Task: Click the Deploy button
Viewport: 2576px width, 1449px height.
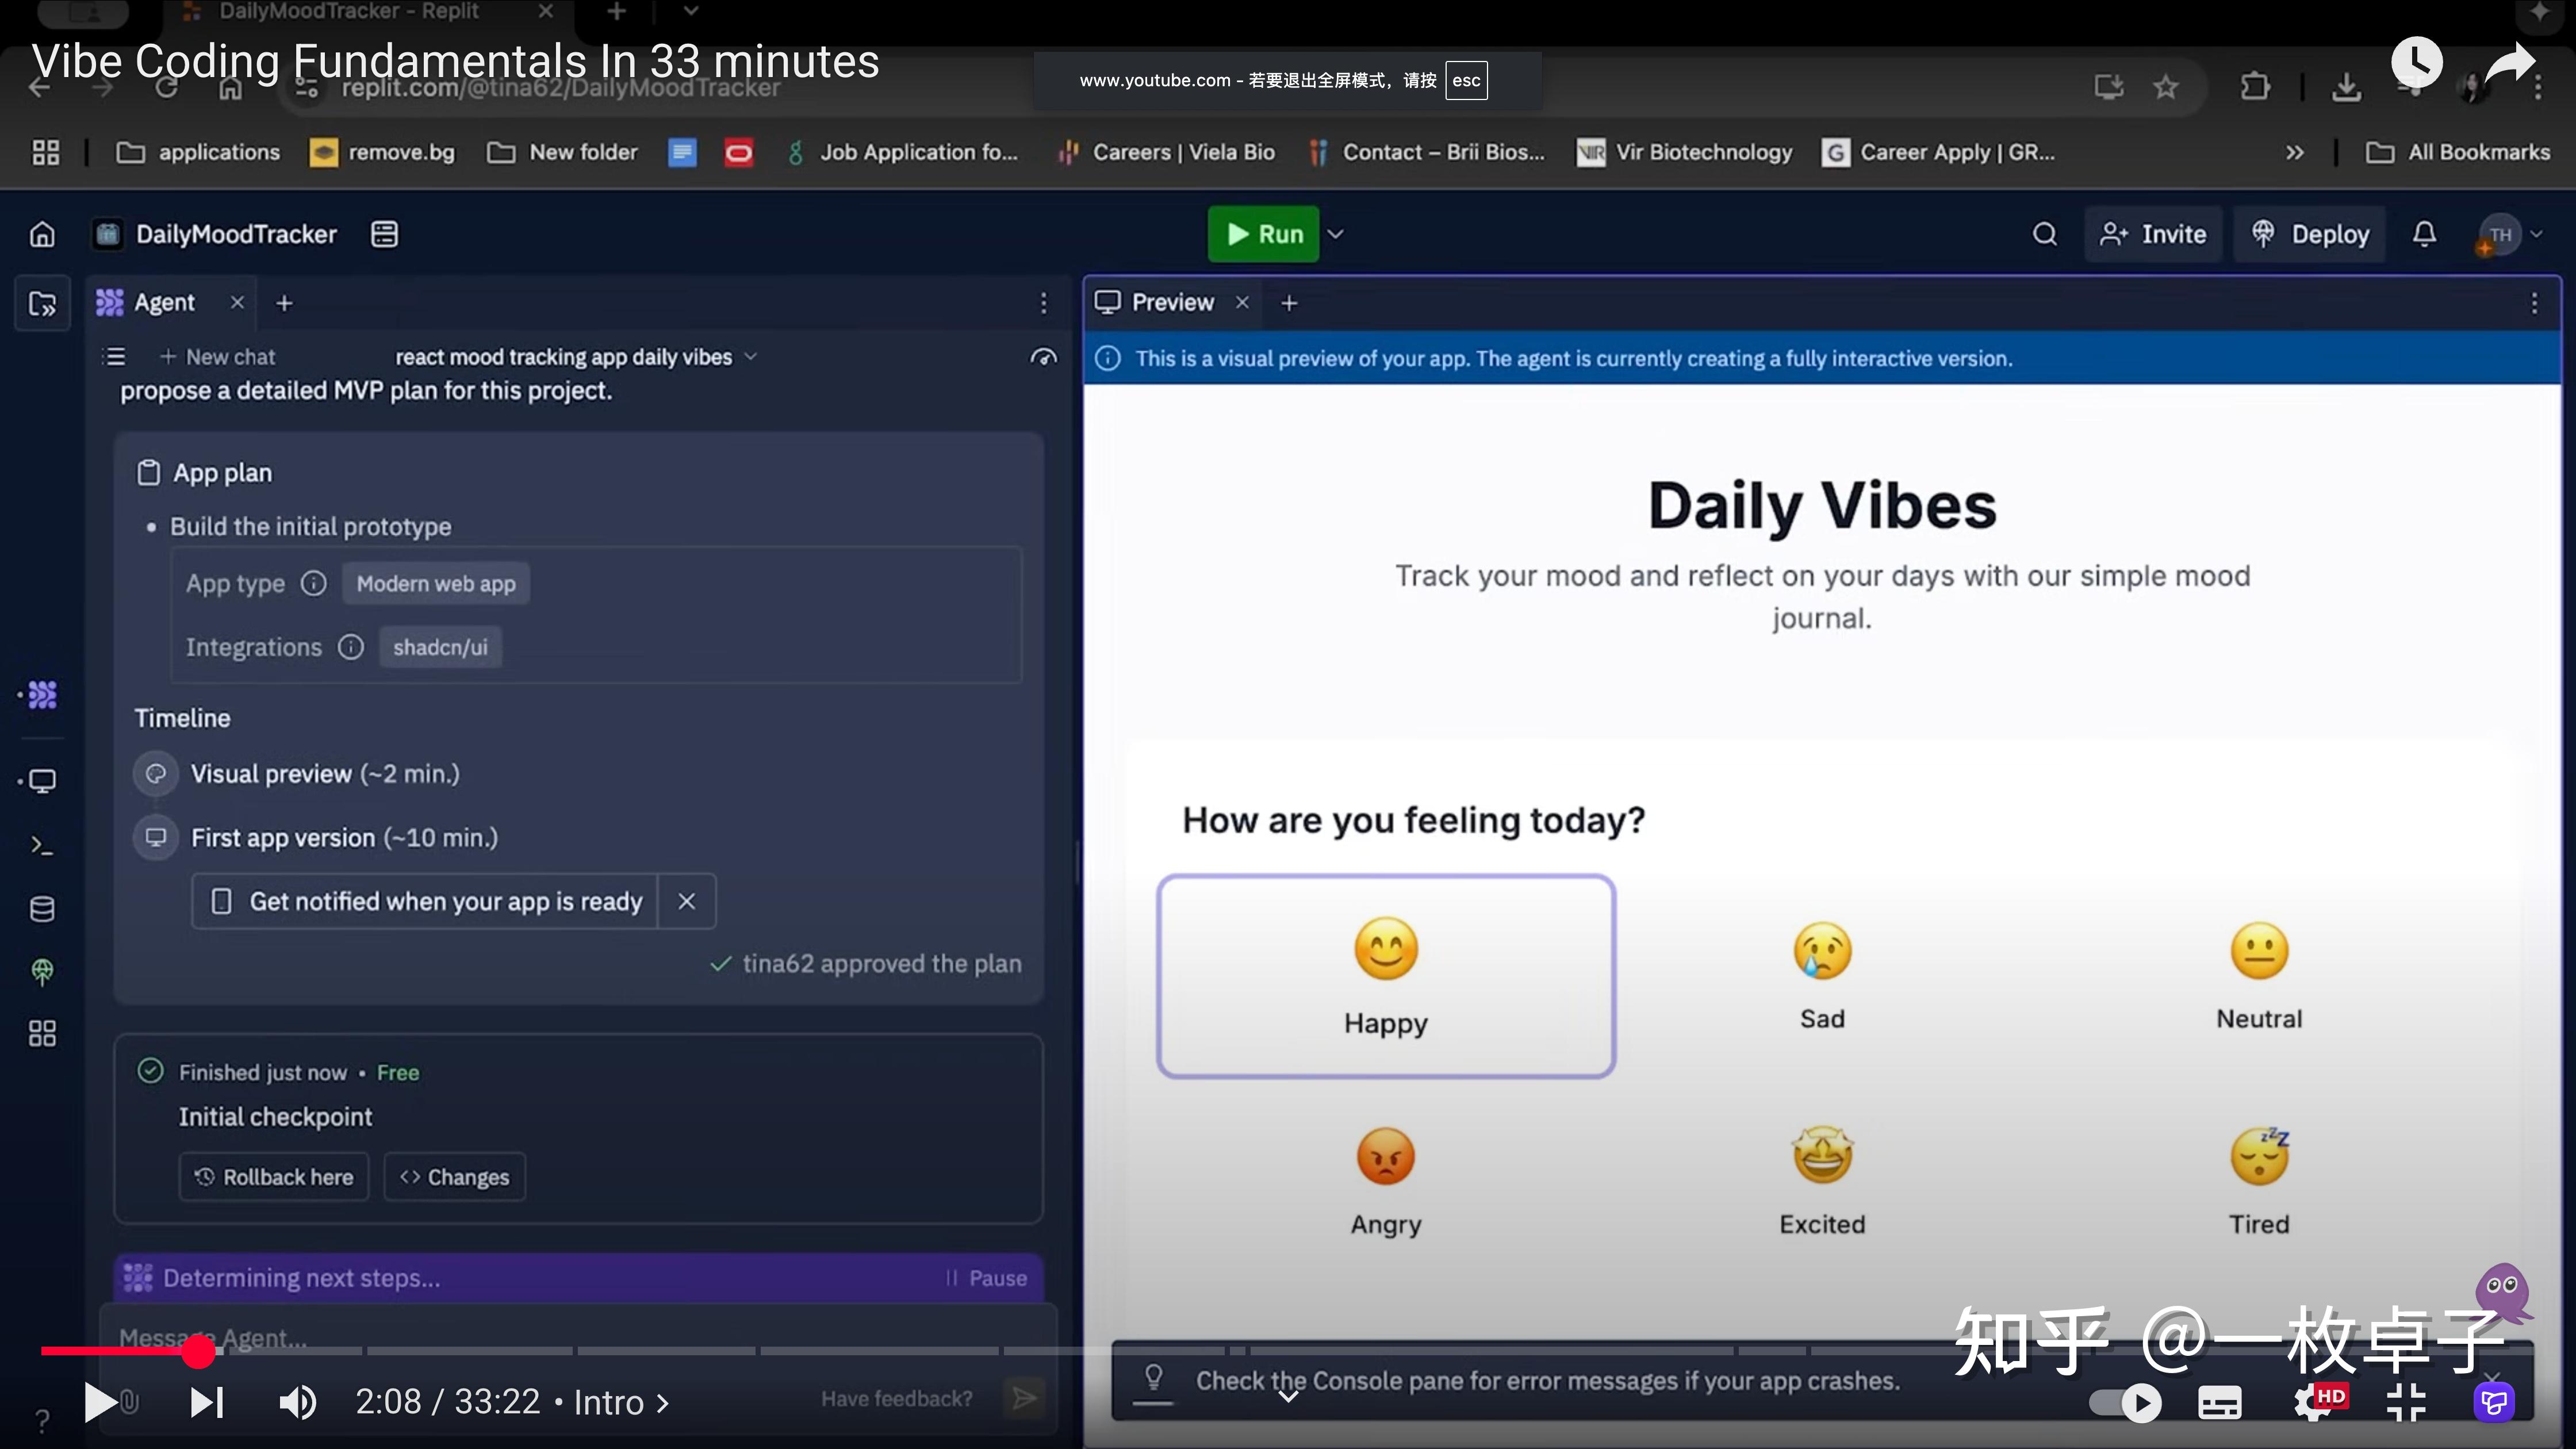Action: (2311, 234)
